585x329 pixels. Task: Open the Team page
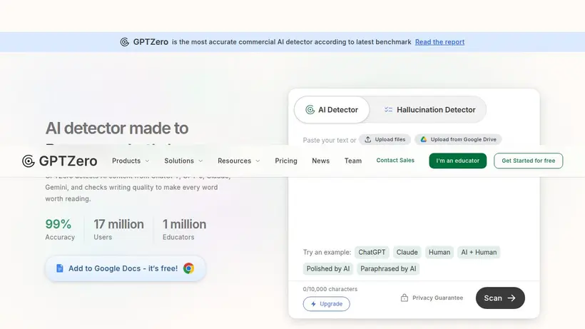click(x=353, y=161)
